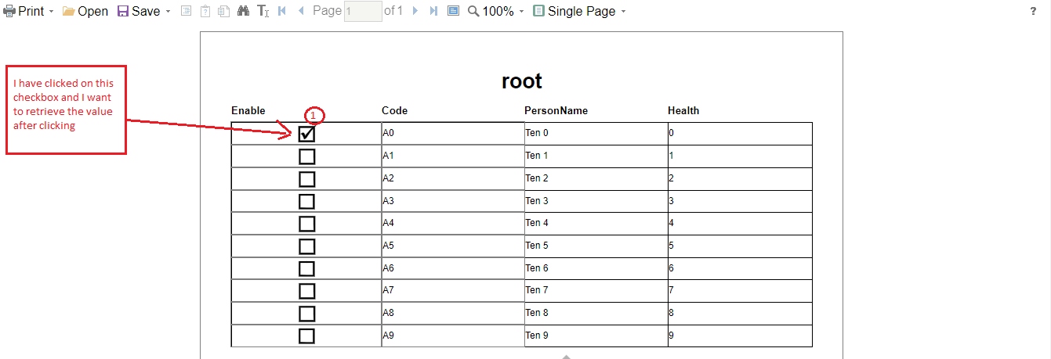Uncheck the Enable checkbox in row A0
The height and width of the screenshot is (359, 1051).
click(306, 134)
